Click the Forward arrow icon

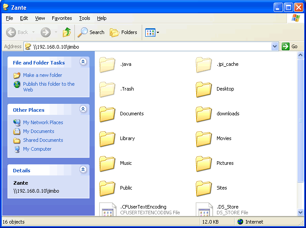coord(46,32)
